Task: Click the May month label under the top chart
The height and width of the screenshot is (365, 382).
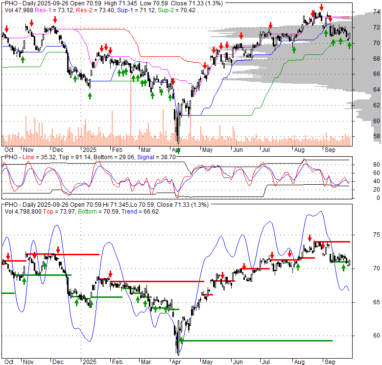Action: tap(207, 149)
